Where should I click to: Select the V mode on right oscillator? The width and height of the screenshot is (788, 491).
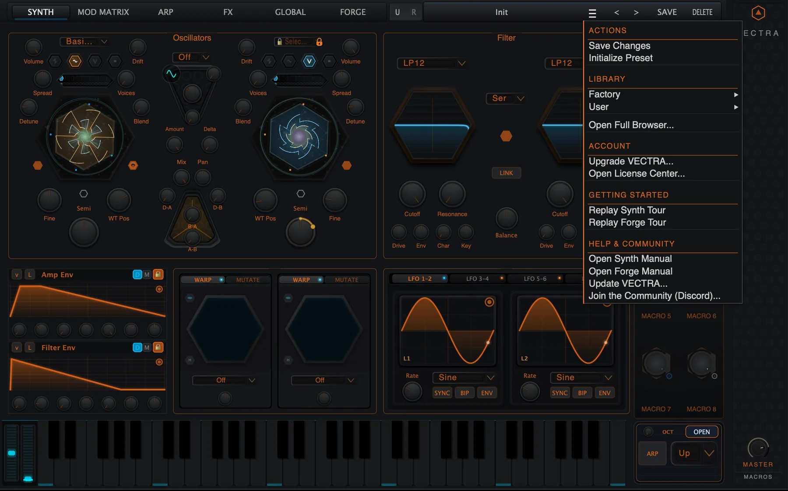click(x=309, y=61)
